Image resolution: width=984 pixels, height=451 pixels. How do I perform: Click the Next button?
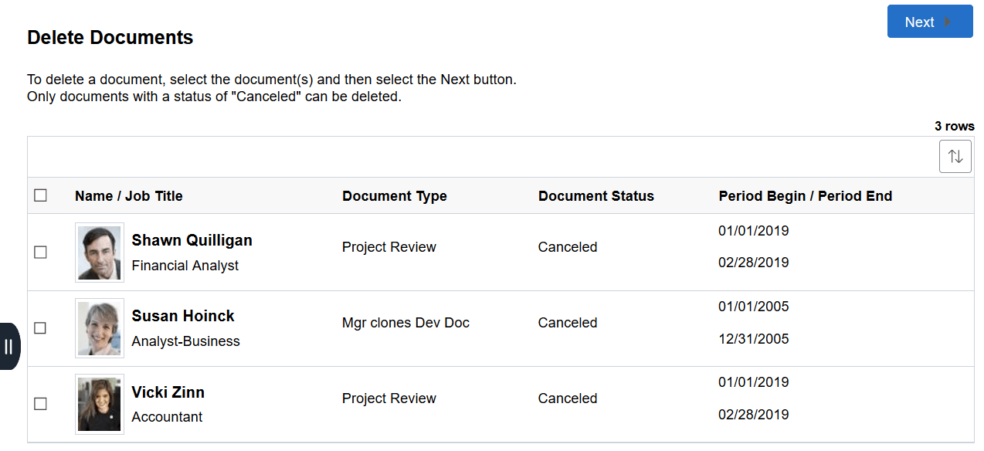929,22
